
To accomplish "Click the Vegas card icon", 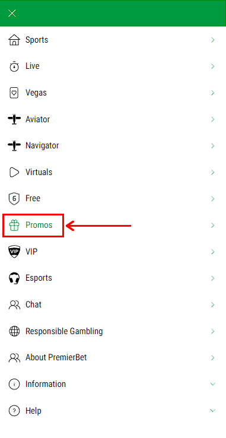I will point(14,93).
